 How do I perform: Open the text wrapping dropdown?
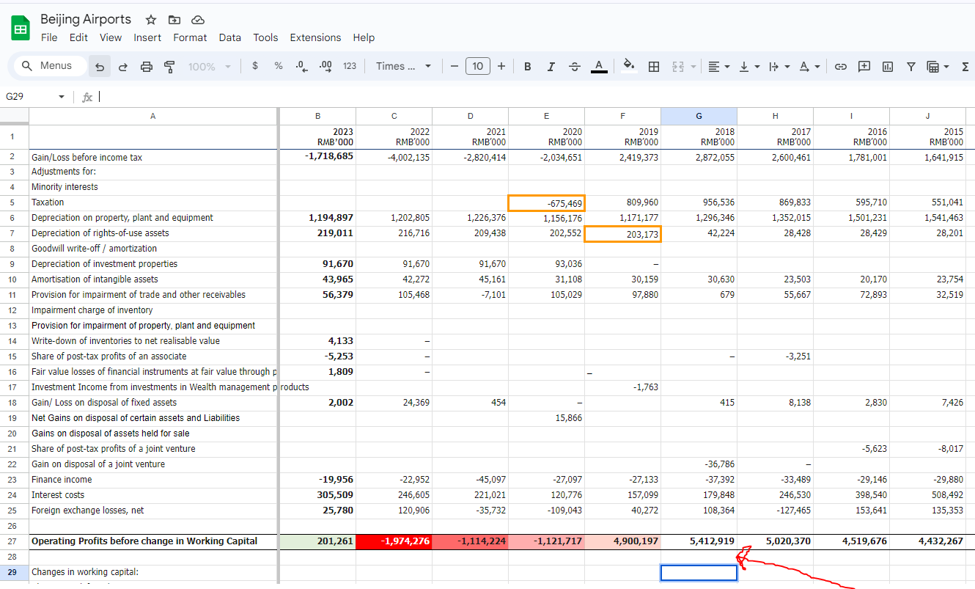pos(779,66)
